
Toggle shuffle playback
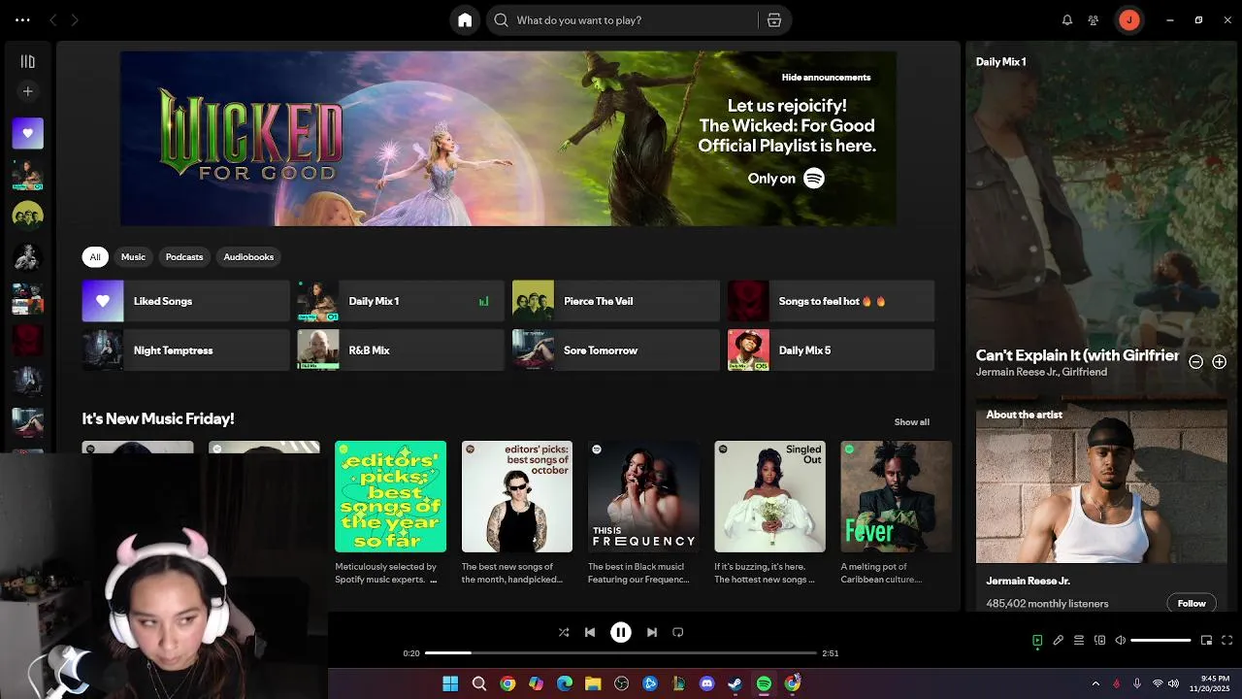pos(564,632)
